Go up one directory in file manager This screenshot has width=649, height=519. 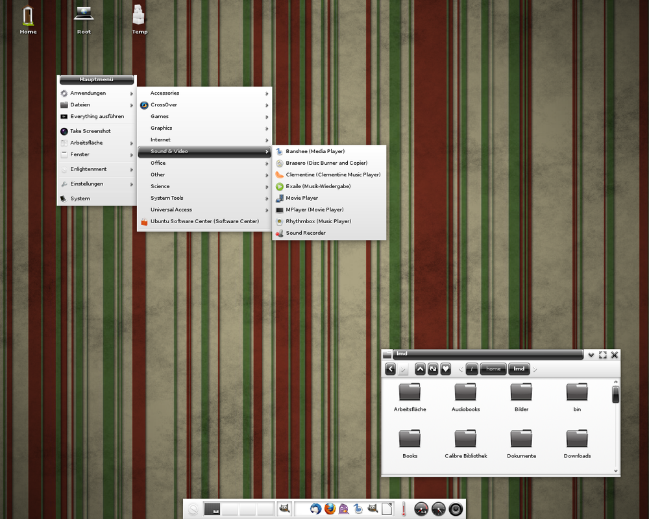coord(420,368)
